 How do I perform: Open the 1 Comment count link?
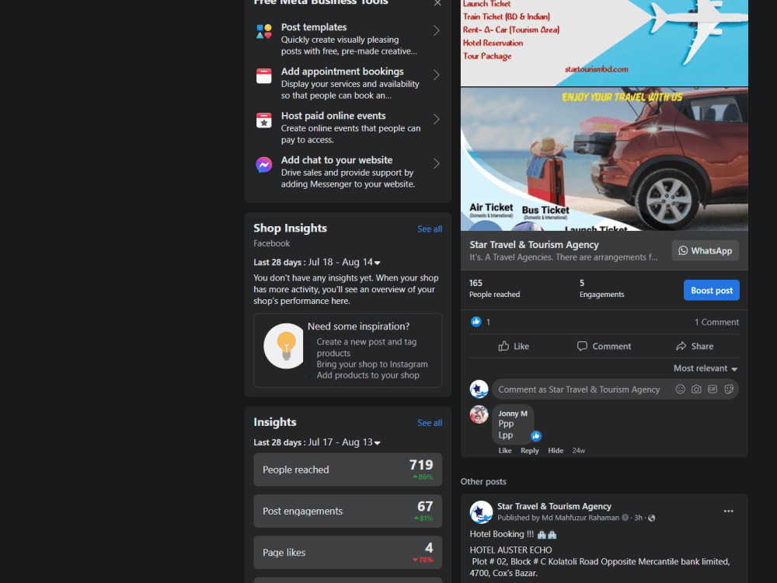pos(716,323)
